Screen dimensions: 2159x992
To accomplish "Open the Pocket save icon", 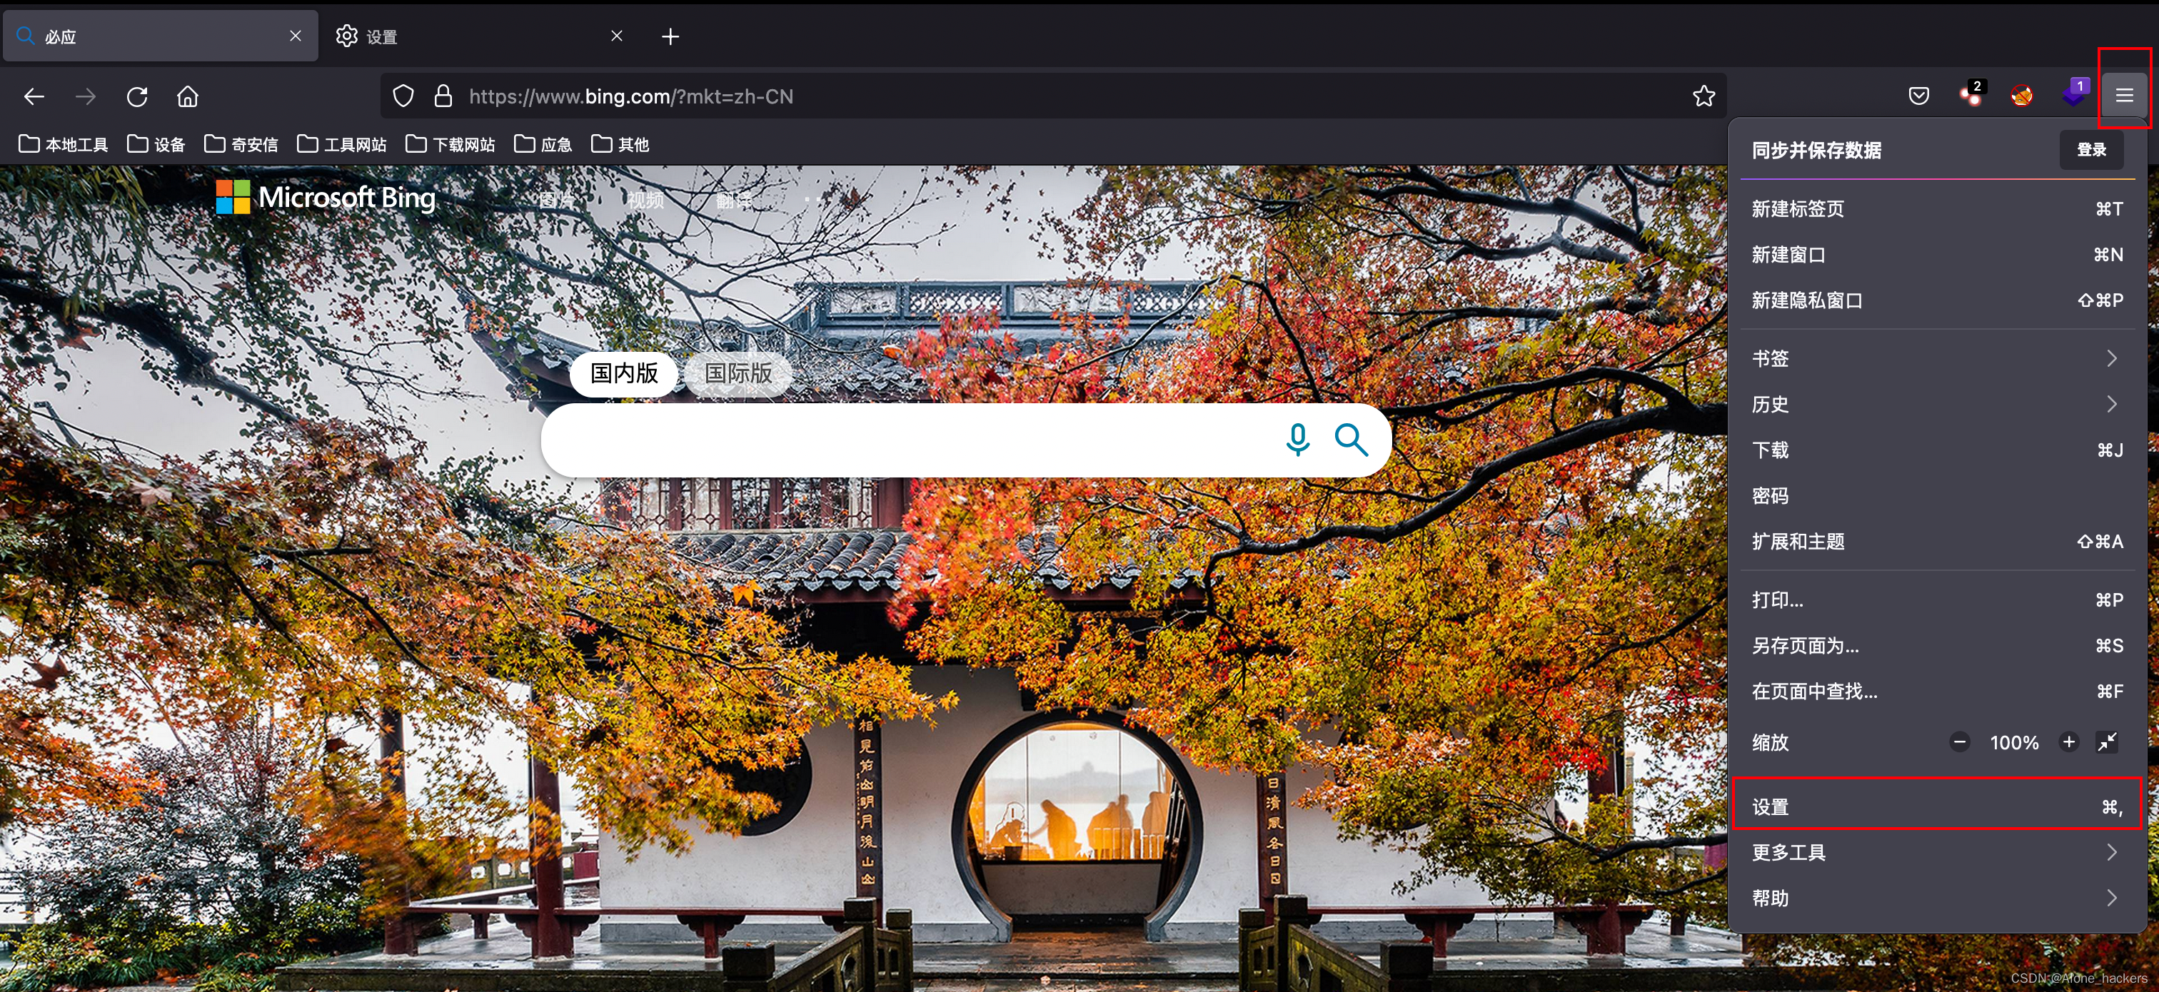I will tap(1918, 96).
